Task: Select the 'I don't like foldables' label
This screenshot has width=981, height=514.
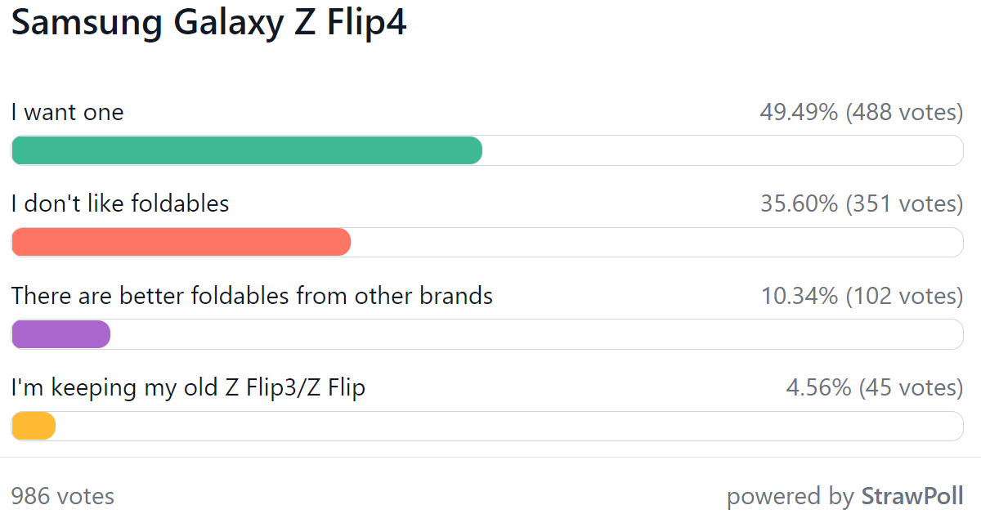Action: tap(120, 203)
